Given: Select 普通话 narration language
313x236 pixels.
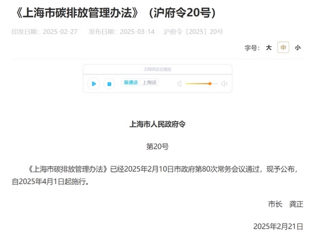Looking at the screenshot, I should coord(131,82).
